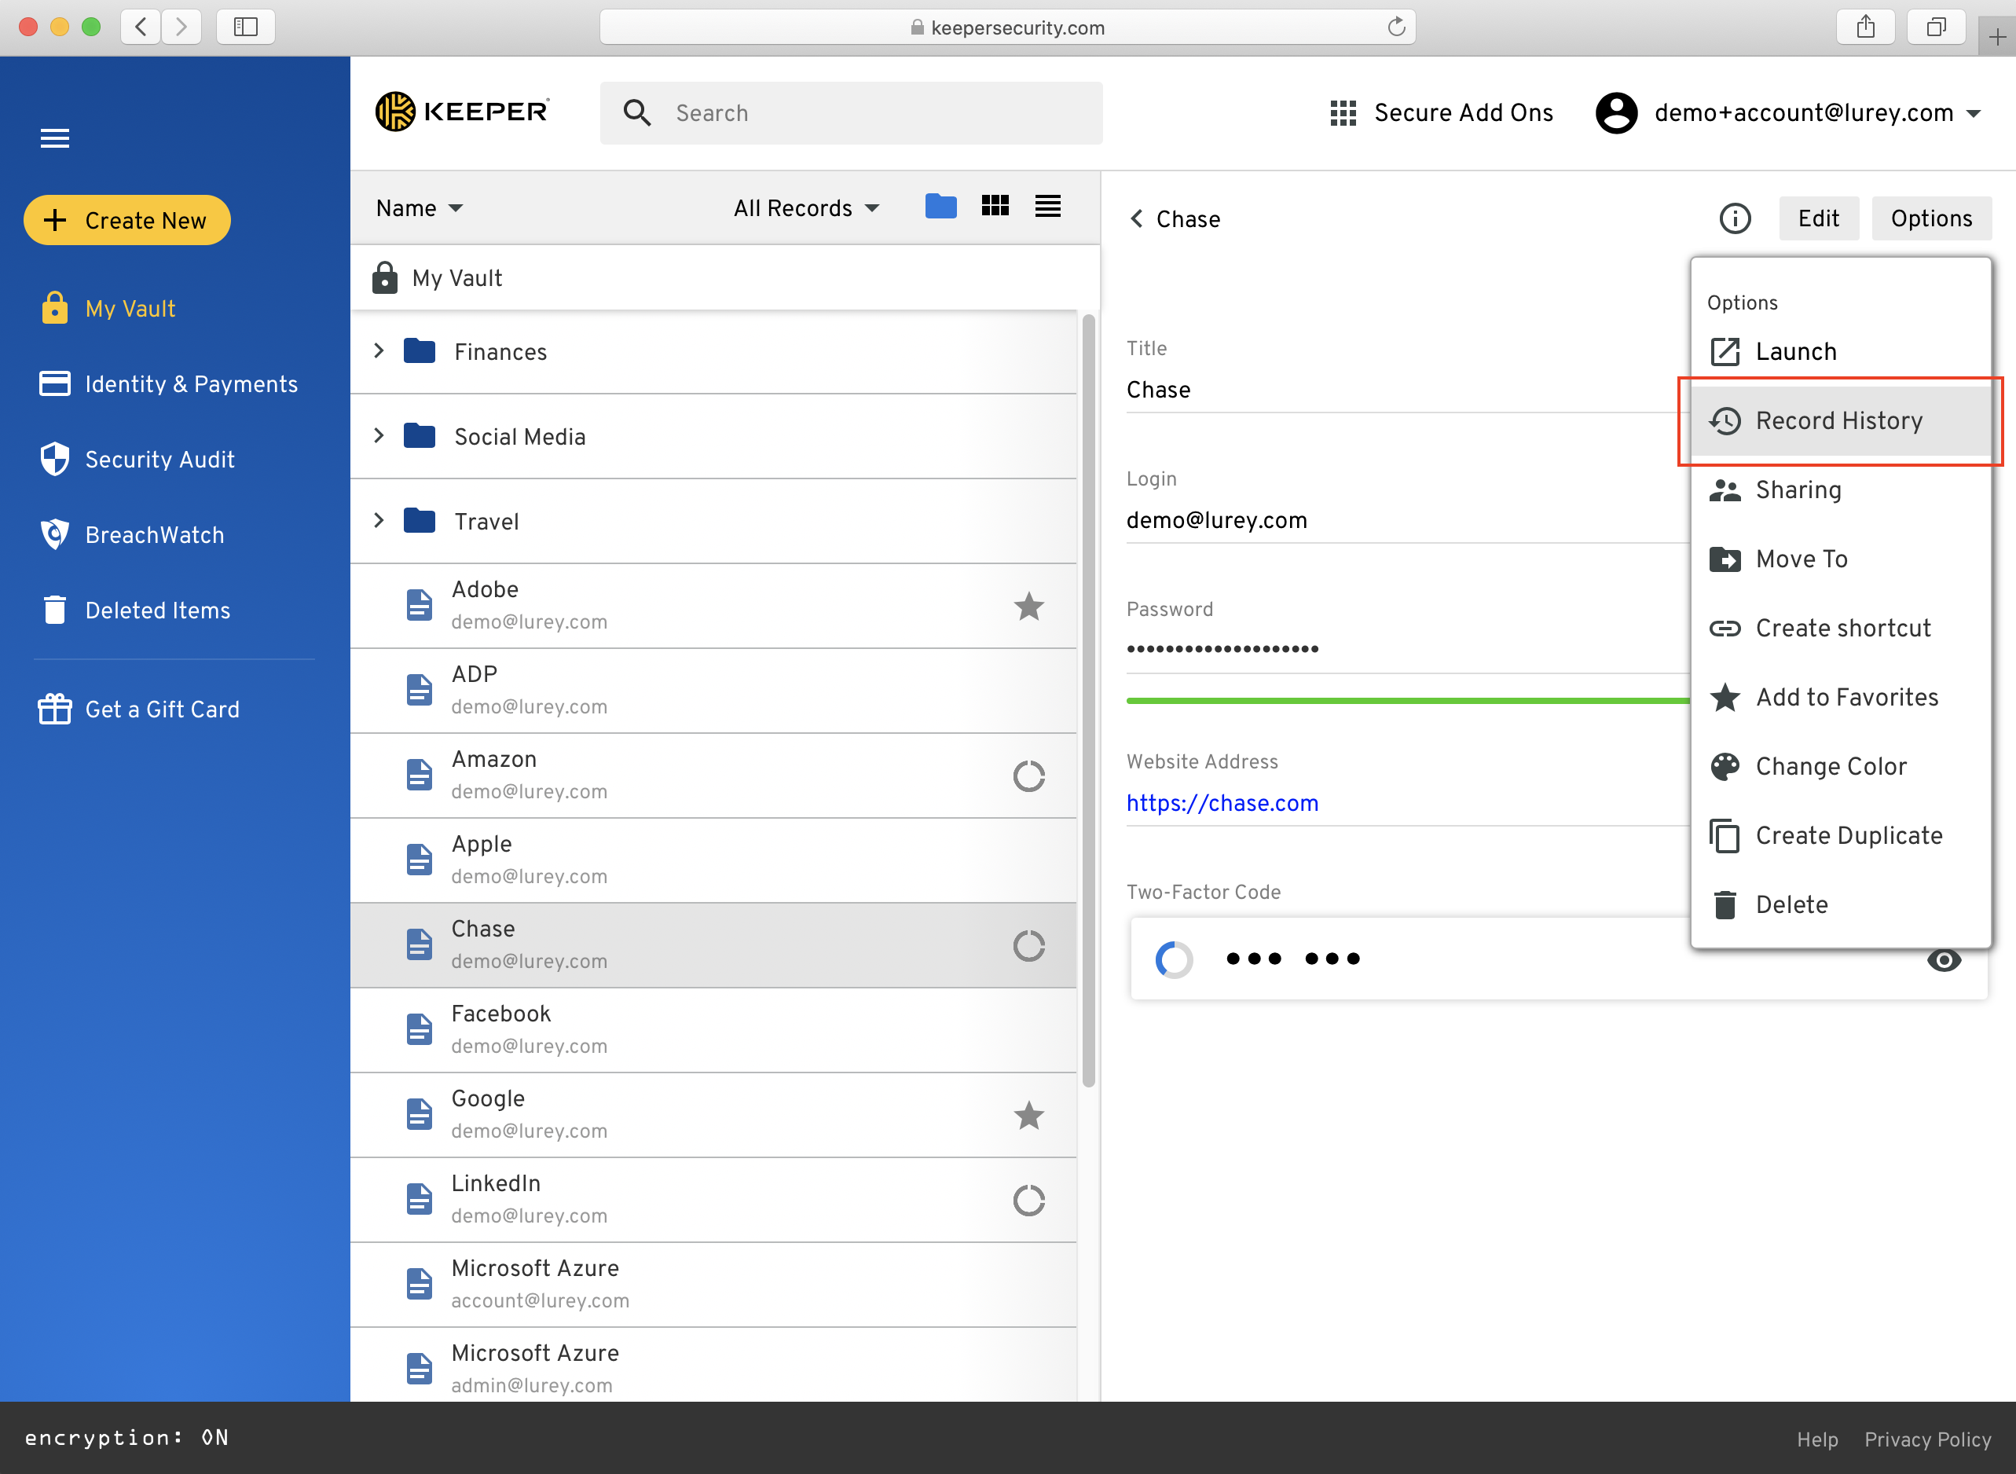
Task: Open Get a Gift Card
Action: point(139,709)
